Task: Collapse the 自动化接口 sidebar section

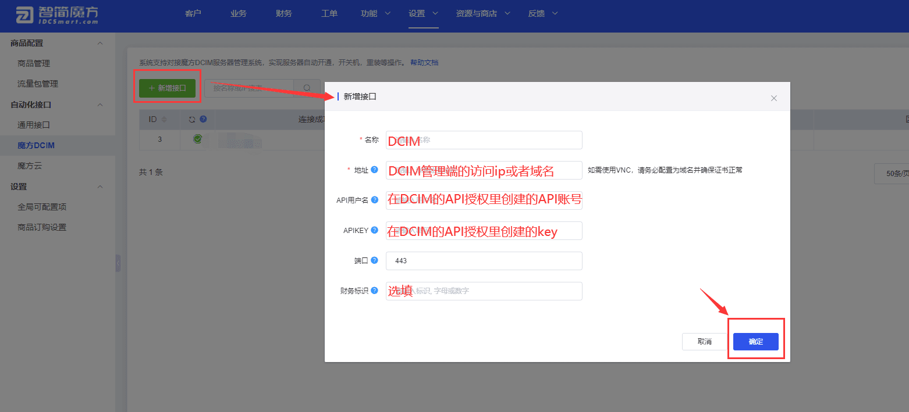Action: pos(100,105)
